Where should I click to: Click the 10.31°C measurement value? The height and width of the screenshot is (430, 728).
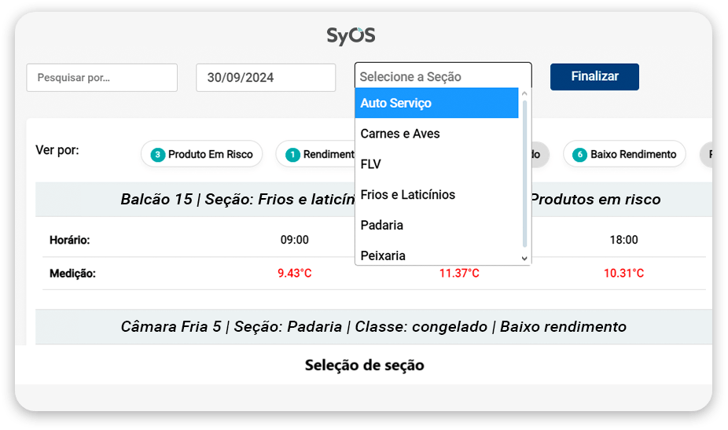(623, 273)
